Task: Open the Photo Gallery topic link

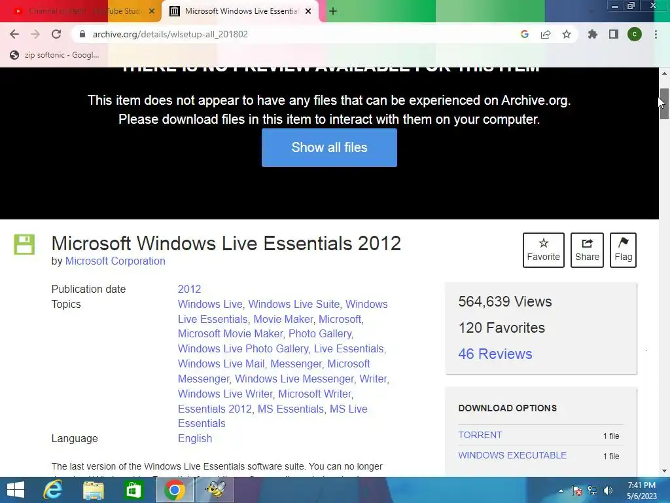Action: coord(320,333)
